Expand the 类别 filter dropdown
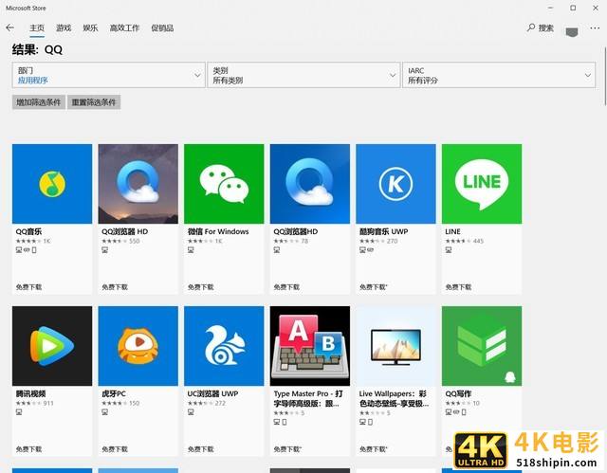The height and width of the screenshot is (473, 607). click(303, 75)
